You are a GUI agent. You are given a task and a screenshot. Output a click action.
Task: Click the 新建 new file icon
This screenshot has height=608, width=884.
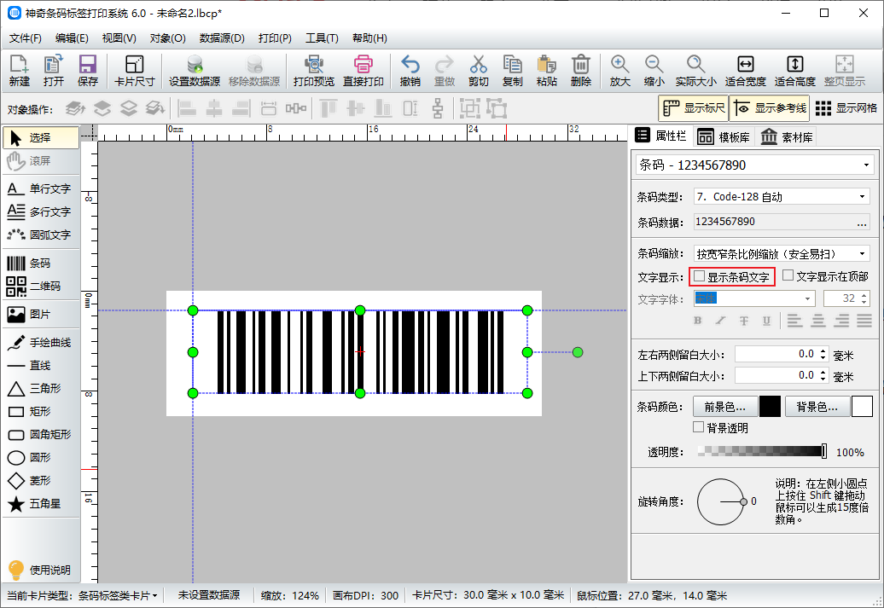(19, 71)
